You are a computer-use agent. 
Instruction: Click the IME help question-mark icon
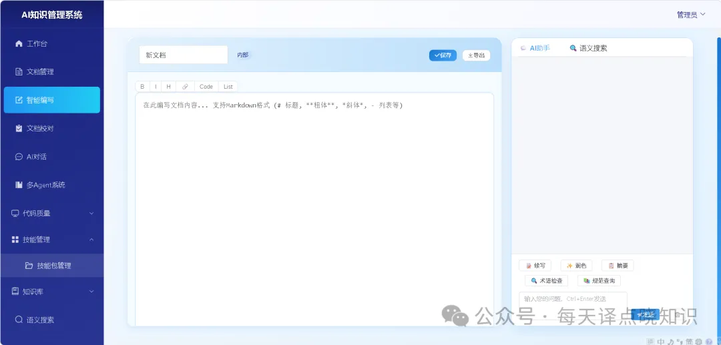point(708,341)
